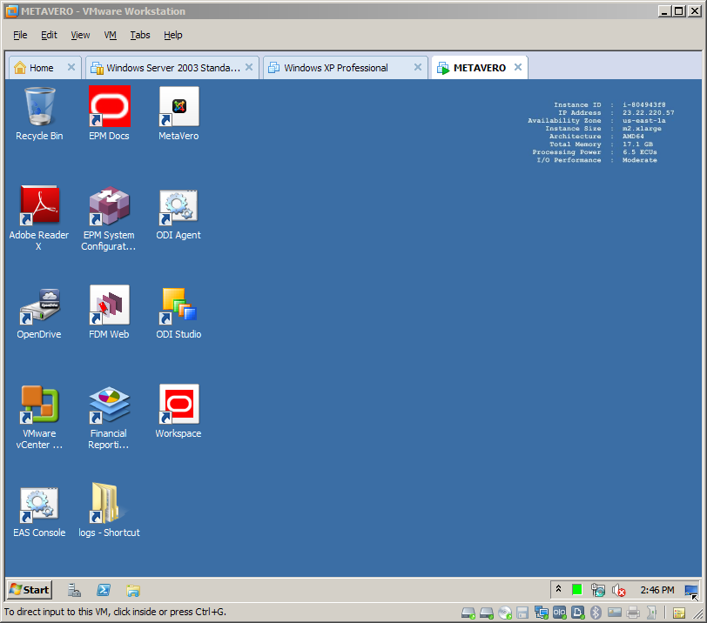This screenshot has height=623, width=707.
Task: Close the Windows Server 2003 tab
Action: click(x=249, y=67)
